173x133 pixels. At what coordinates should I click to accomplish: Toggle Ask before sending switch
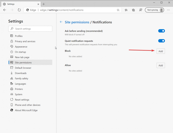[162, 31]
